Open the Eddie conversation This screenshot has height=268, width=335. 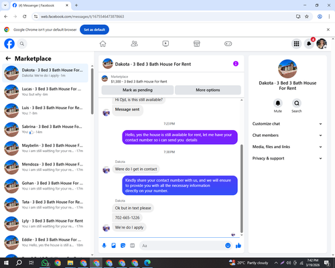45,243
